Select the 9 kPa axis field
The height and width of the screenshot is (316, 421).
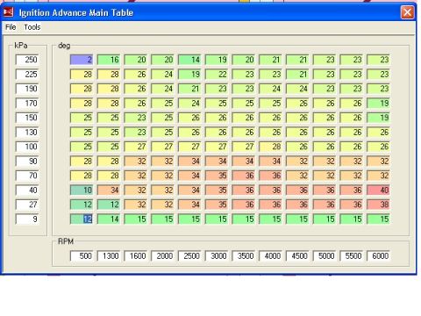(27, 219)
